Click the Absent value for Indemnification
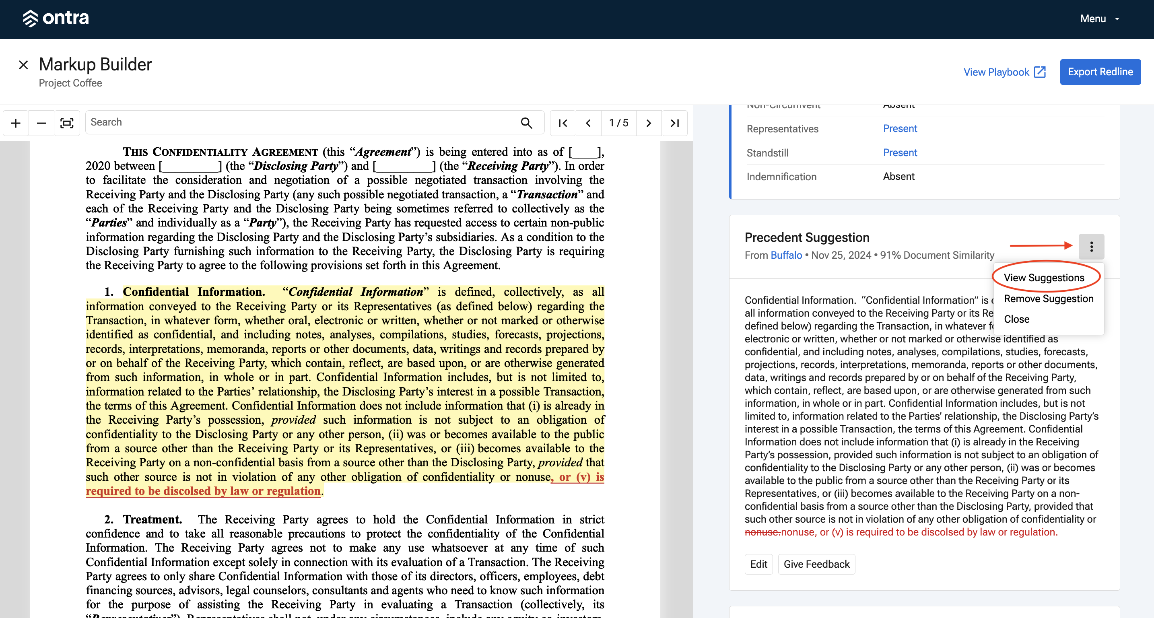The width and height of the screenshot is (1154, 618). pos(898,177)
